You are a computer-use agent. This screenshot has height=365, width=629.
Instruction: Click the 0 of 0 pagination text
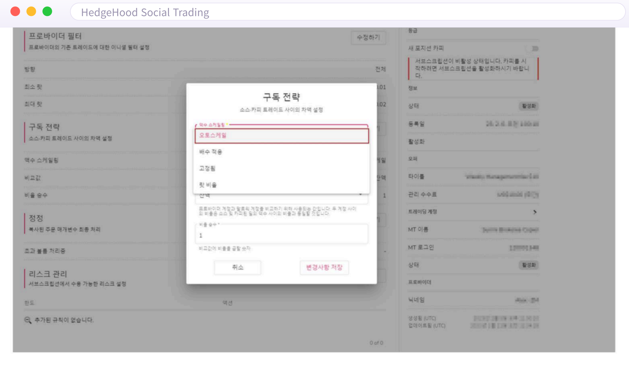point(376,343)
